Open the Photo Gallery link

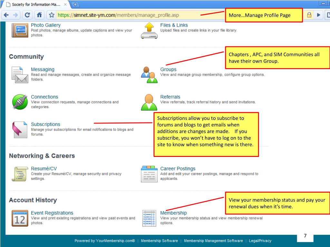(46, 25)
